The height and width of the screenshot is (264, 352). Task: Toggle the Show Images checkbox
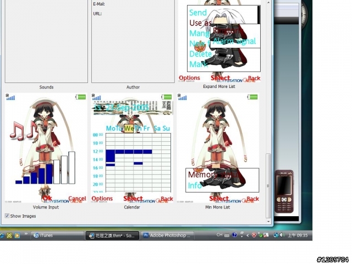pos(7,216)
